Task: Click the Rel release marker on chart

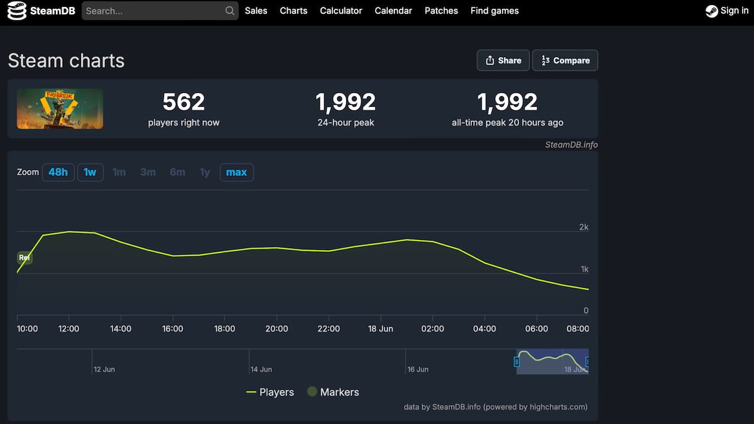Action: click(25, 258)
